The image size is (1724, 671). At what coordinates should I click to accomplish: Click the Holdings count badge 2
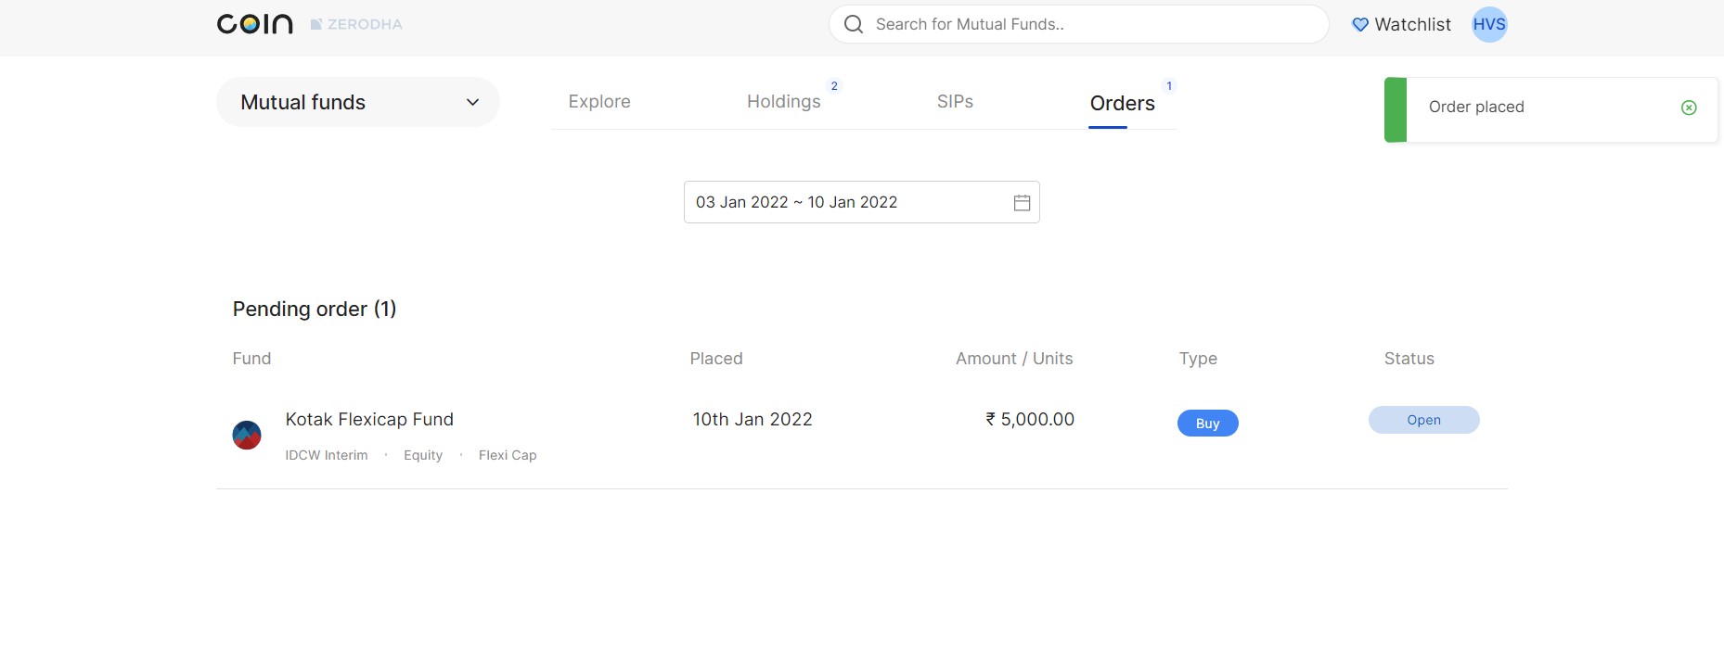[x=834, y=86]
